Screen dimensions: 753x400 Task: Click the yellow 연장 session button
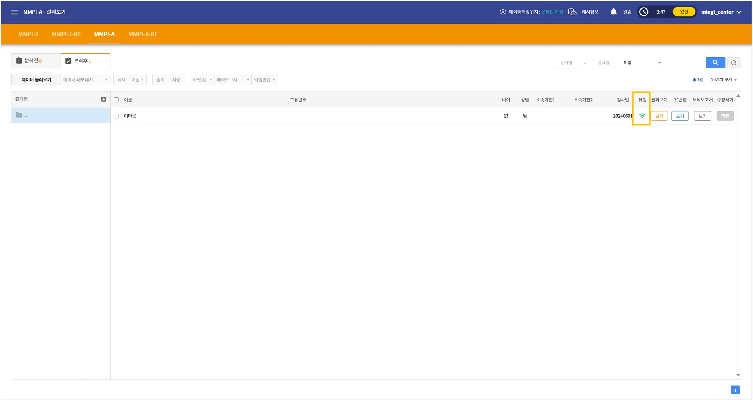click(684, 12)
